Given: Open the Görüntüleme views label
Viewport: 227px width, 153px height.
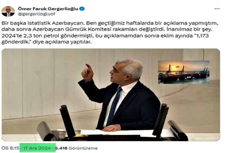Looking at the screenshot, I should [83, 148].
